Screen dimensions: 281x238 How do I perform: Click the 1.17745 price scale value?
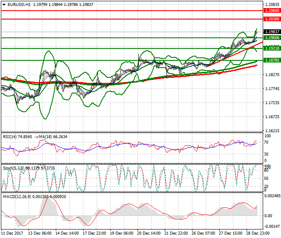pyautogui.click(x=272, y=88)
